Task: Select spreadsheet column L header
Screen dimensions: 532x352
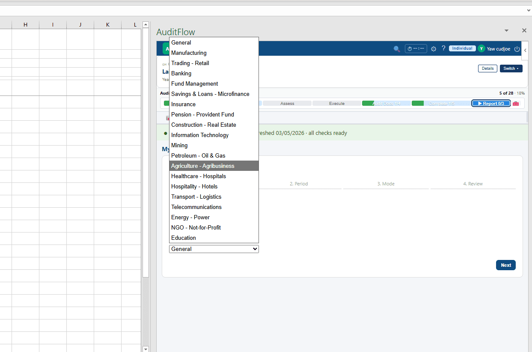Action: 132,25
